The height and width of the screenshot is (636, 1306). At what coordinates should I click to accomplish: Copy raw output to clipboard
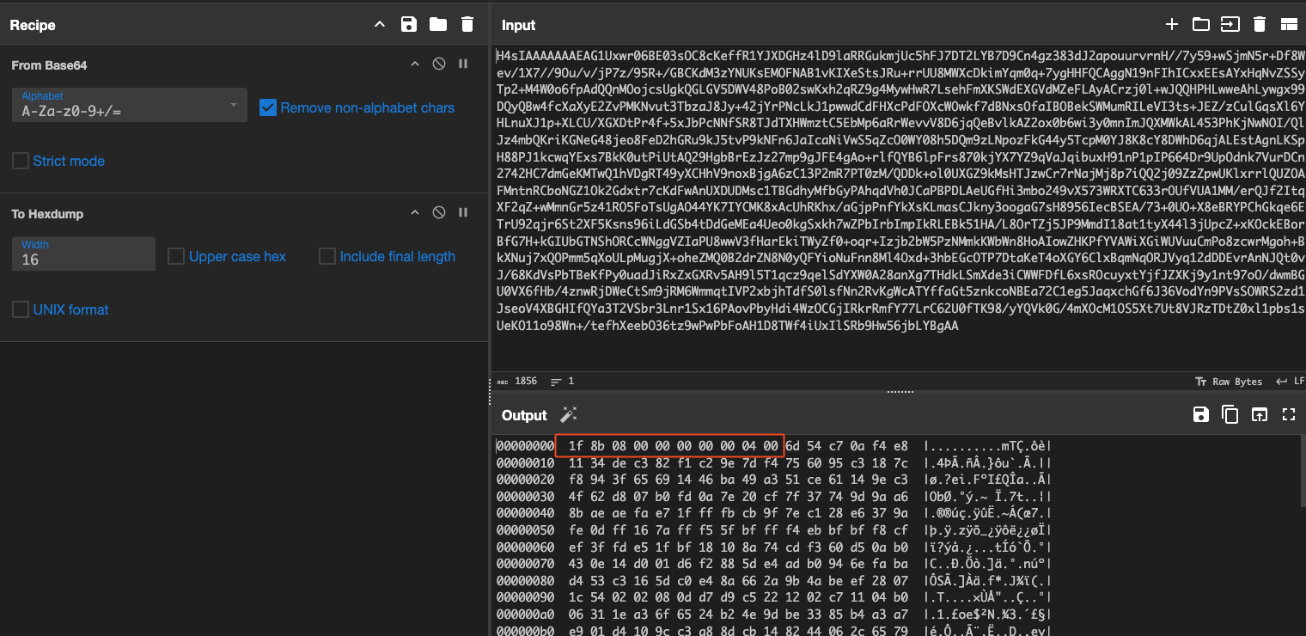pyautogui.click(x=1230, y=415)
